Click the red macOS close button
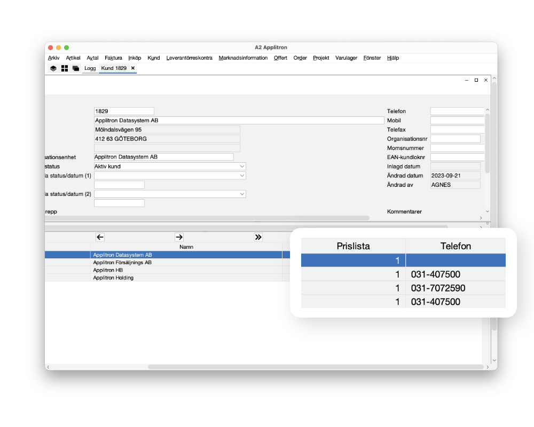Viewport: 534px width, 427px height. click(x=50, y=48)
